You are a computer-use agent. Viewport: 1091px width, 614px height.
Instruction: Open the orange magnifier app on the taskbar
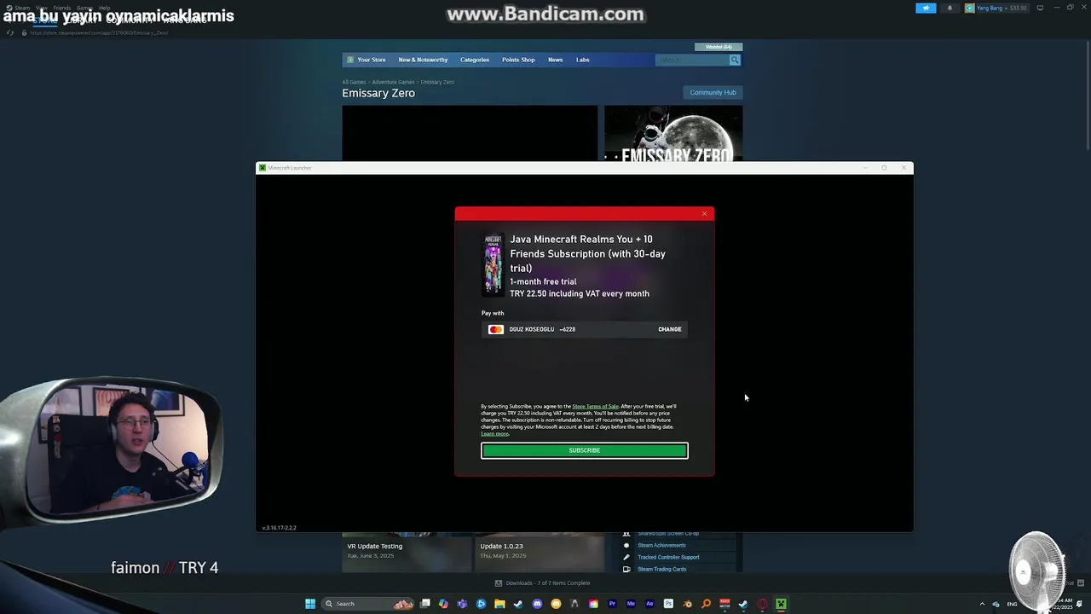706,604
